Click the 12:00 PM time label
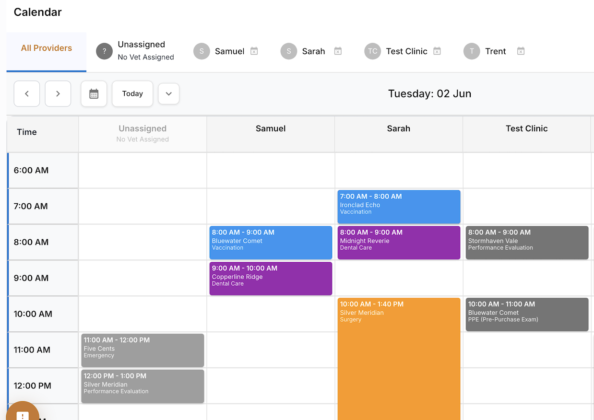Screen dimensions: 594x420 click(33, 386)
